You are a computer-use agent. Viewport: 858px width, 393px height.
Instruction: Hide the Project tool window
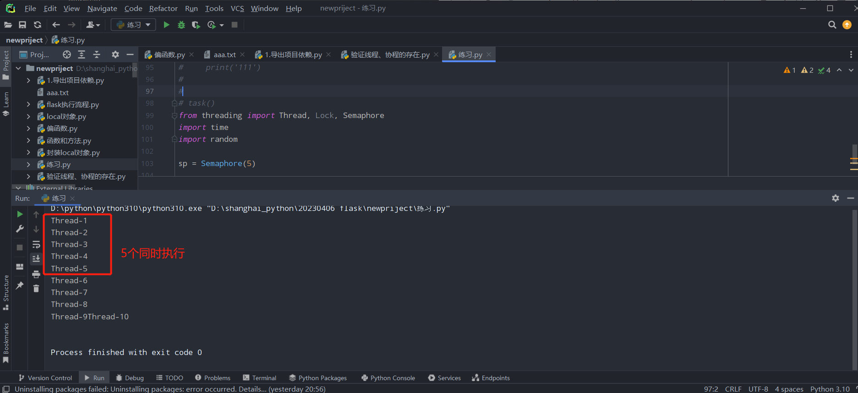[x=130, y=54]
